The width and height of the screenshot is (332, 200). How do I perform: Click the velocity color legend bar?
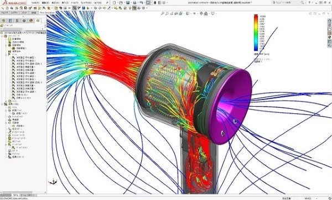[256, 33]
